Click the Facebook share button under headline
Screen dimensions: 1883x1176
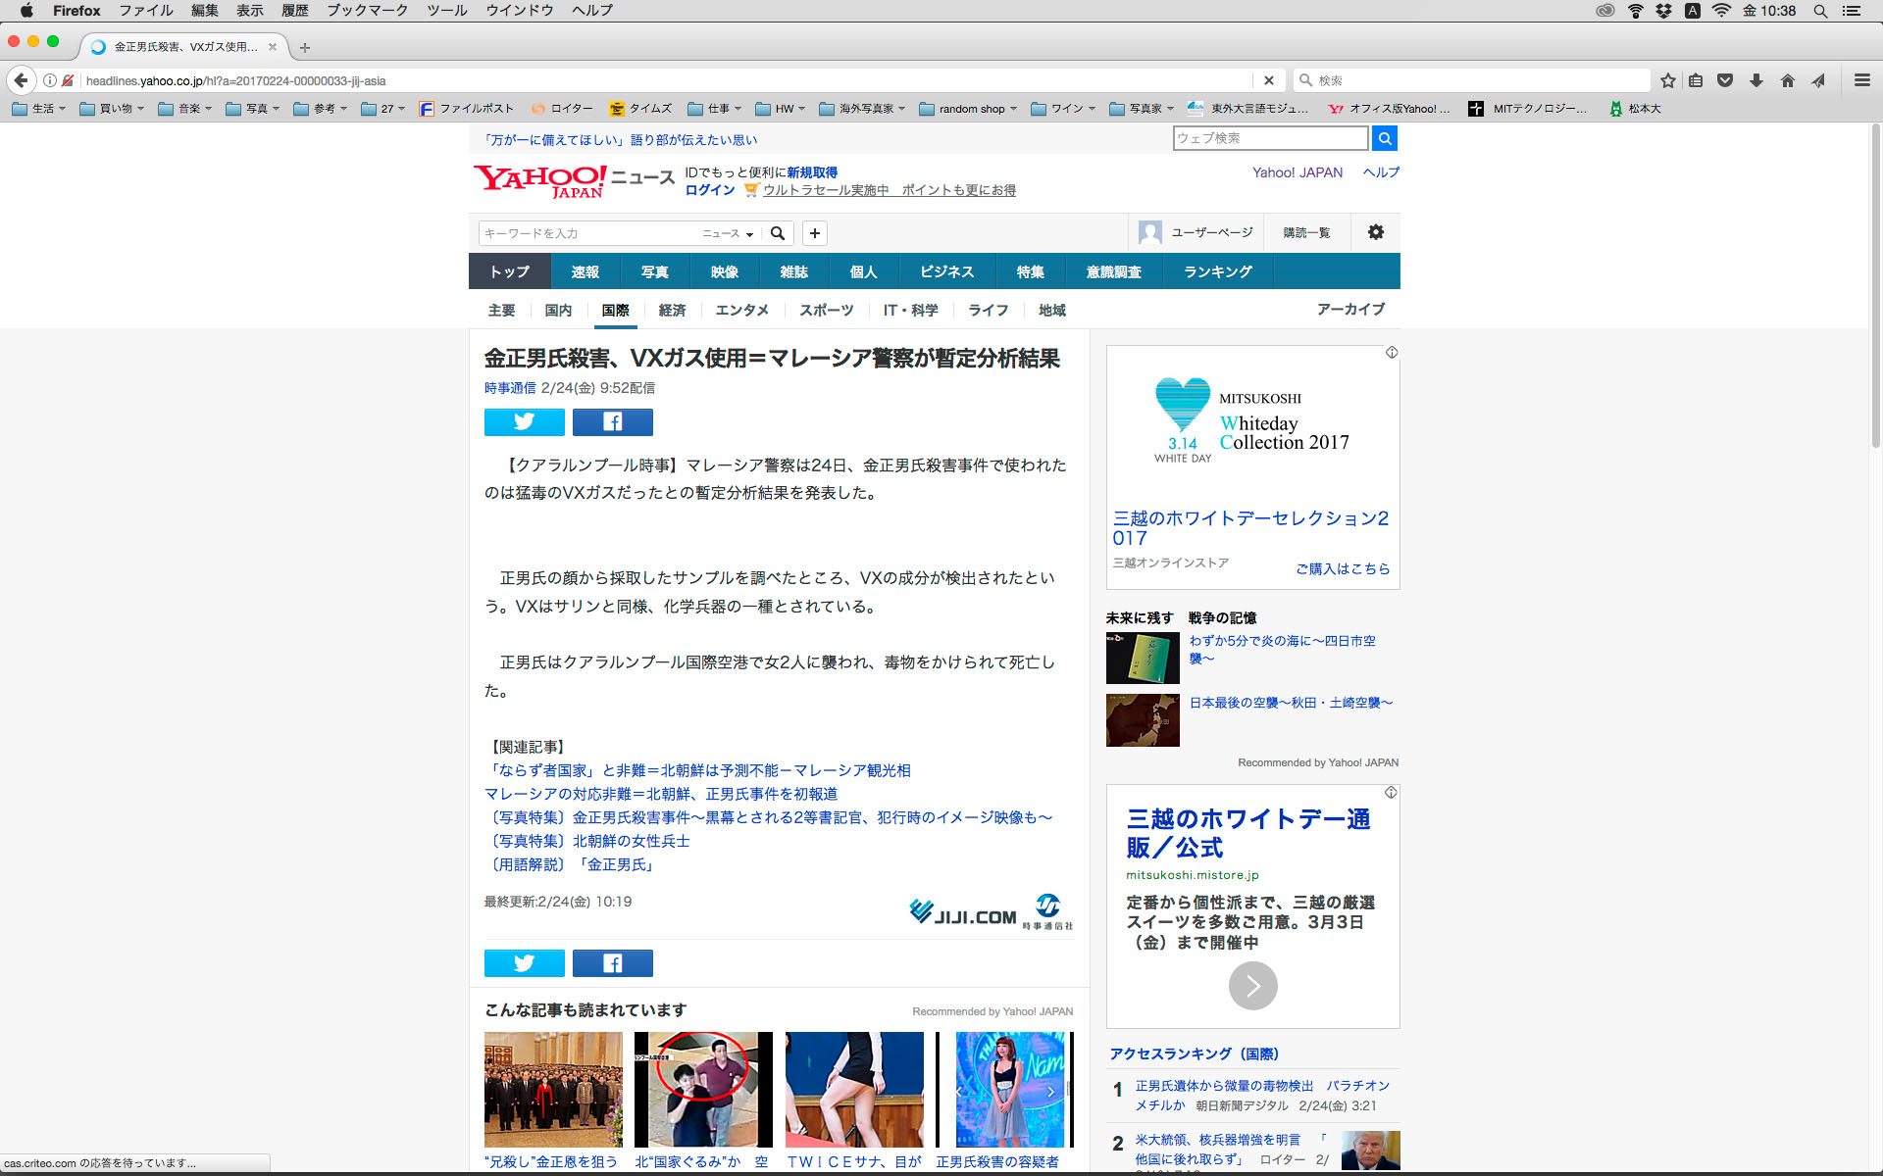[x=612, y=421]
